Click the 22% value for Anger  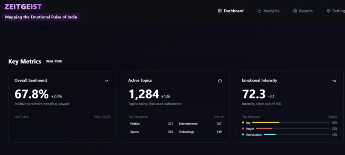334,128
